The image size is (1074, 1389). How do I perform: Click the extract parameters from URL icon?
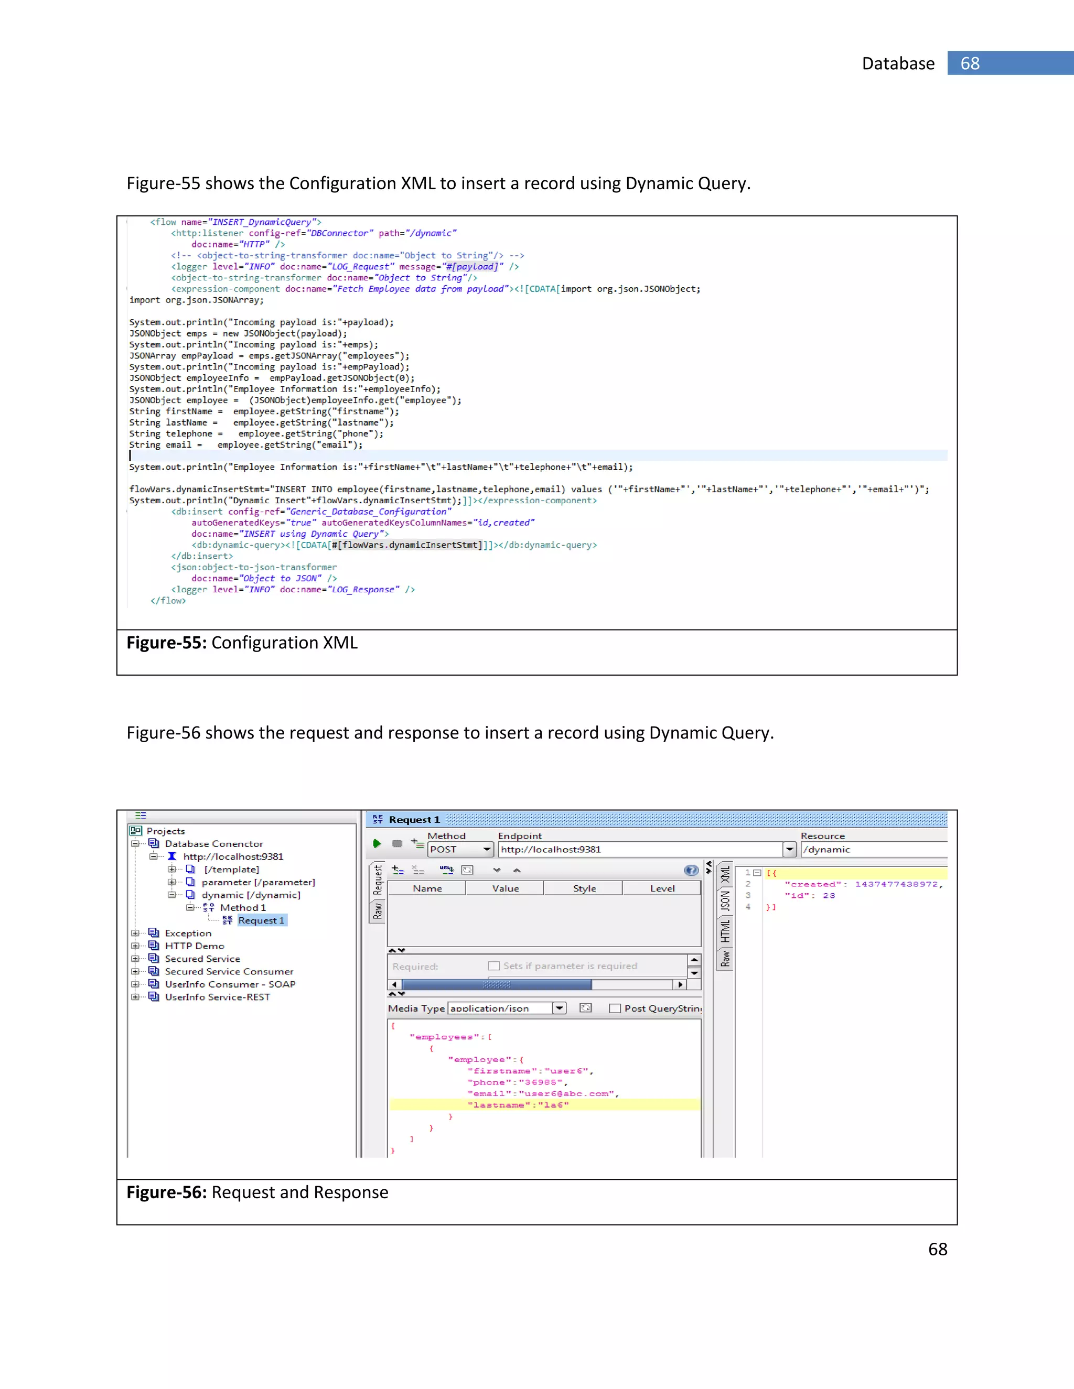tap(447, 870)
